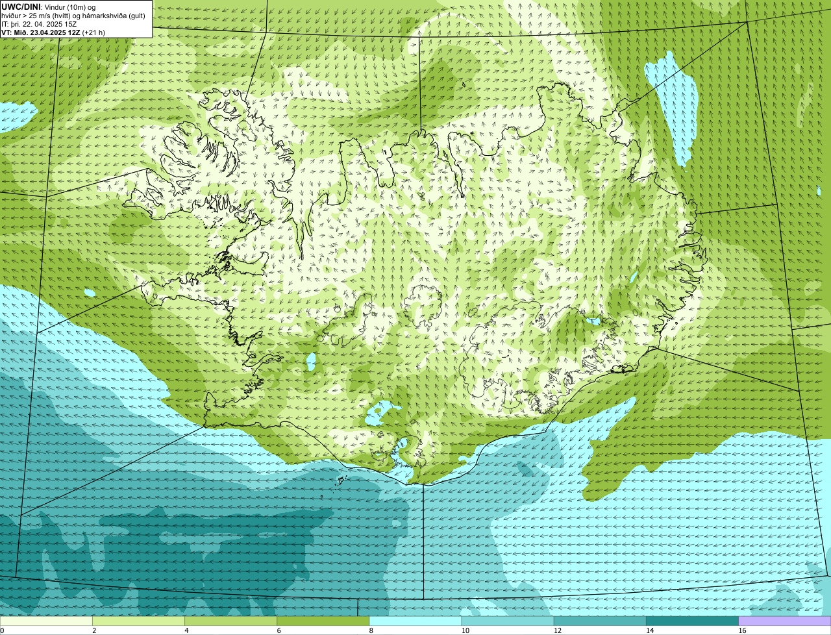Click the 'Vindur (10m) og' text
The height and width of the screenshot is (635, 831).
coord(70,7)
